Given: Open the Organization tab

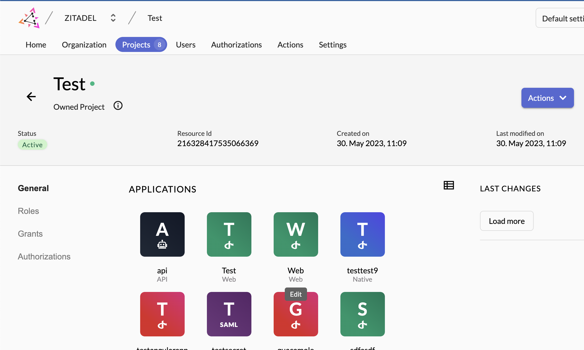Looking at the screenshot, I should [84, 45].
